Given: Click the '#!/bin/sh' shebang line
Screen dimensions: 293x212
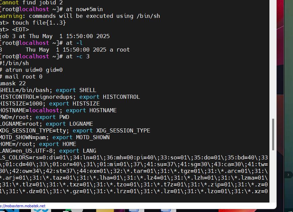Looking at the screenshot, I should pos(14,63).
